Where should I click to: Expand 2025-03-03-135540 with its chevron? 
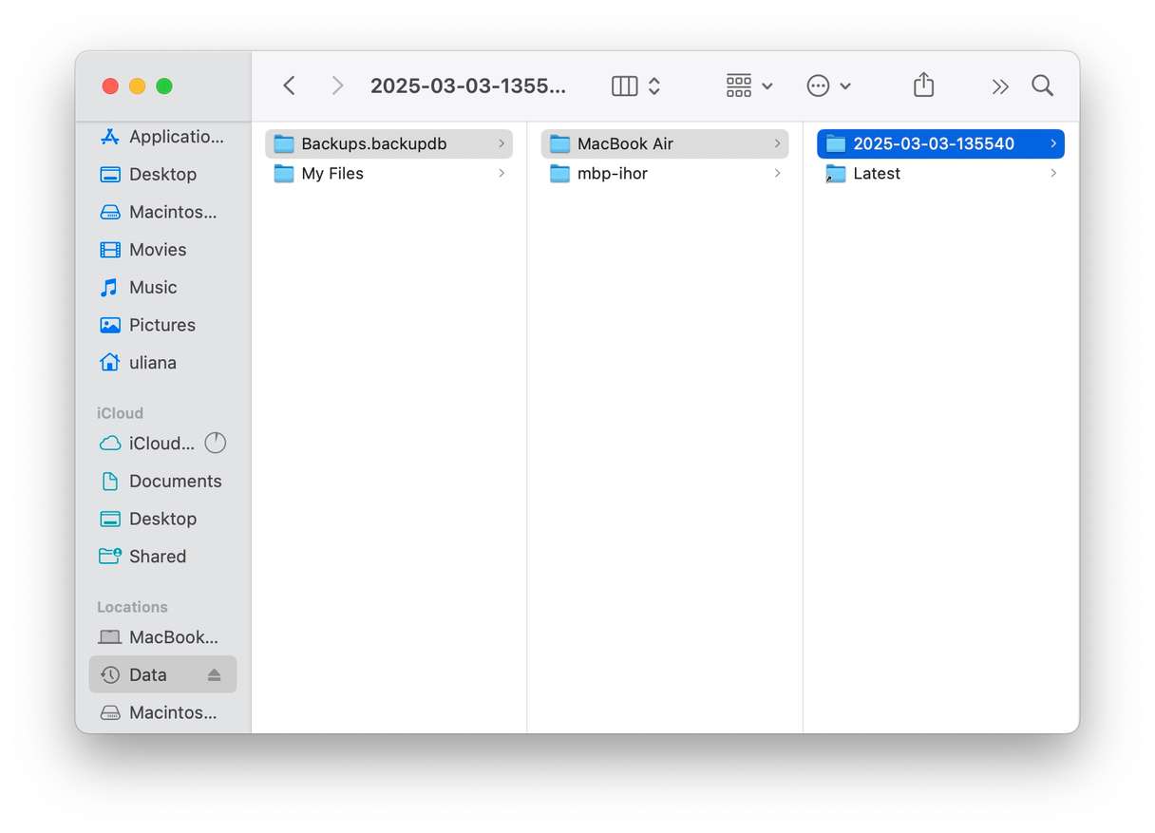(1053, 143)
